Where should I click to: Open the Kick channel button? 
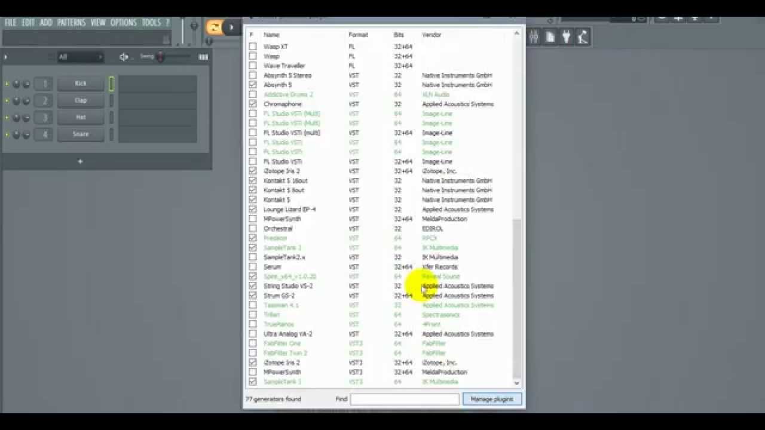coord(81,84)
